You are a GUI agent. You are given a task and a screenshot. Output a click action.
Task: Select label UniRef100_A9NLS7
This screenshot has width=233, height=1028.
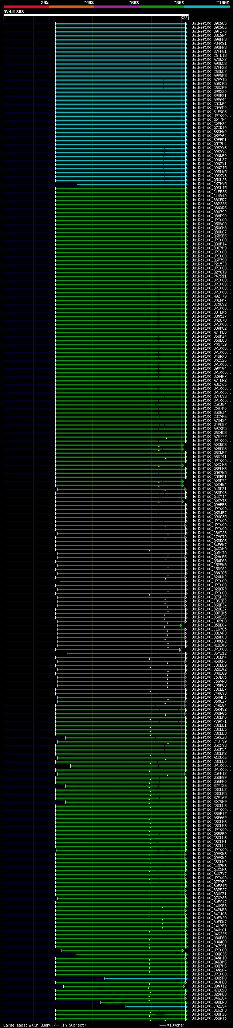click(x=209, y=160)
